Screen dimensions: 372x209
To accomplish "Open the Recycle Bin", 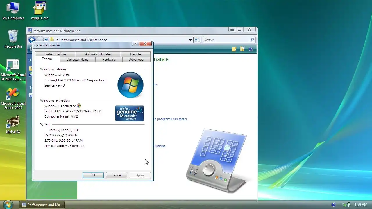I will (x=13, y=39).
